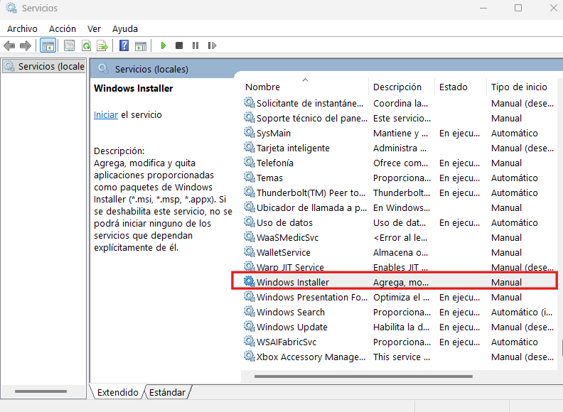Click the Iniciar link to start service
Viewport: 563px width, 412px height.
[105, 115]
